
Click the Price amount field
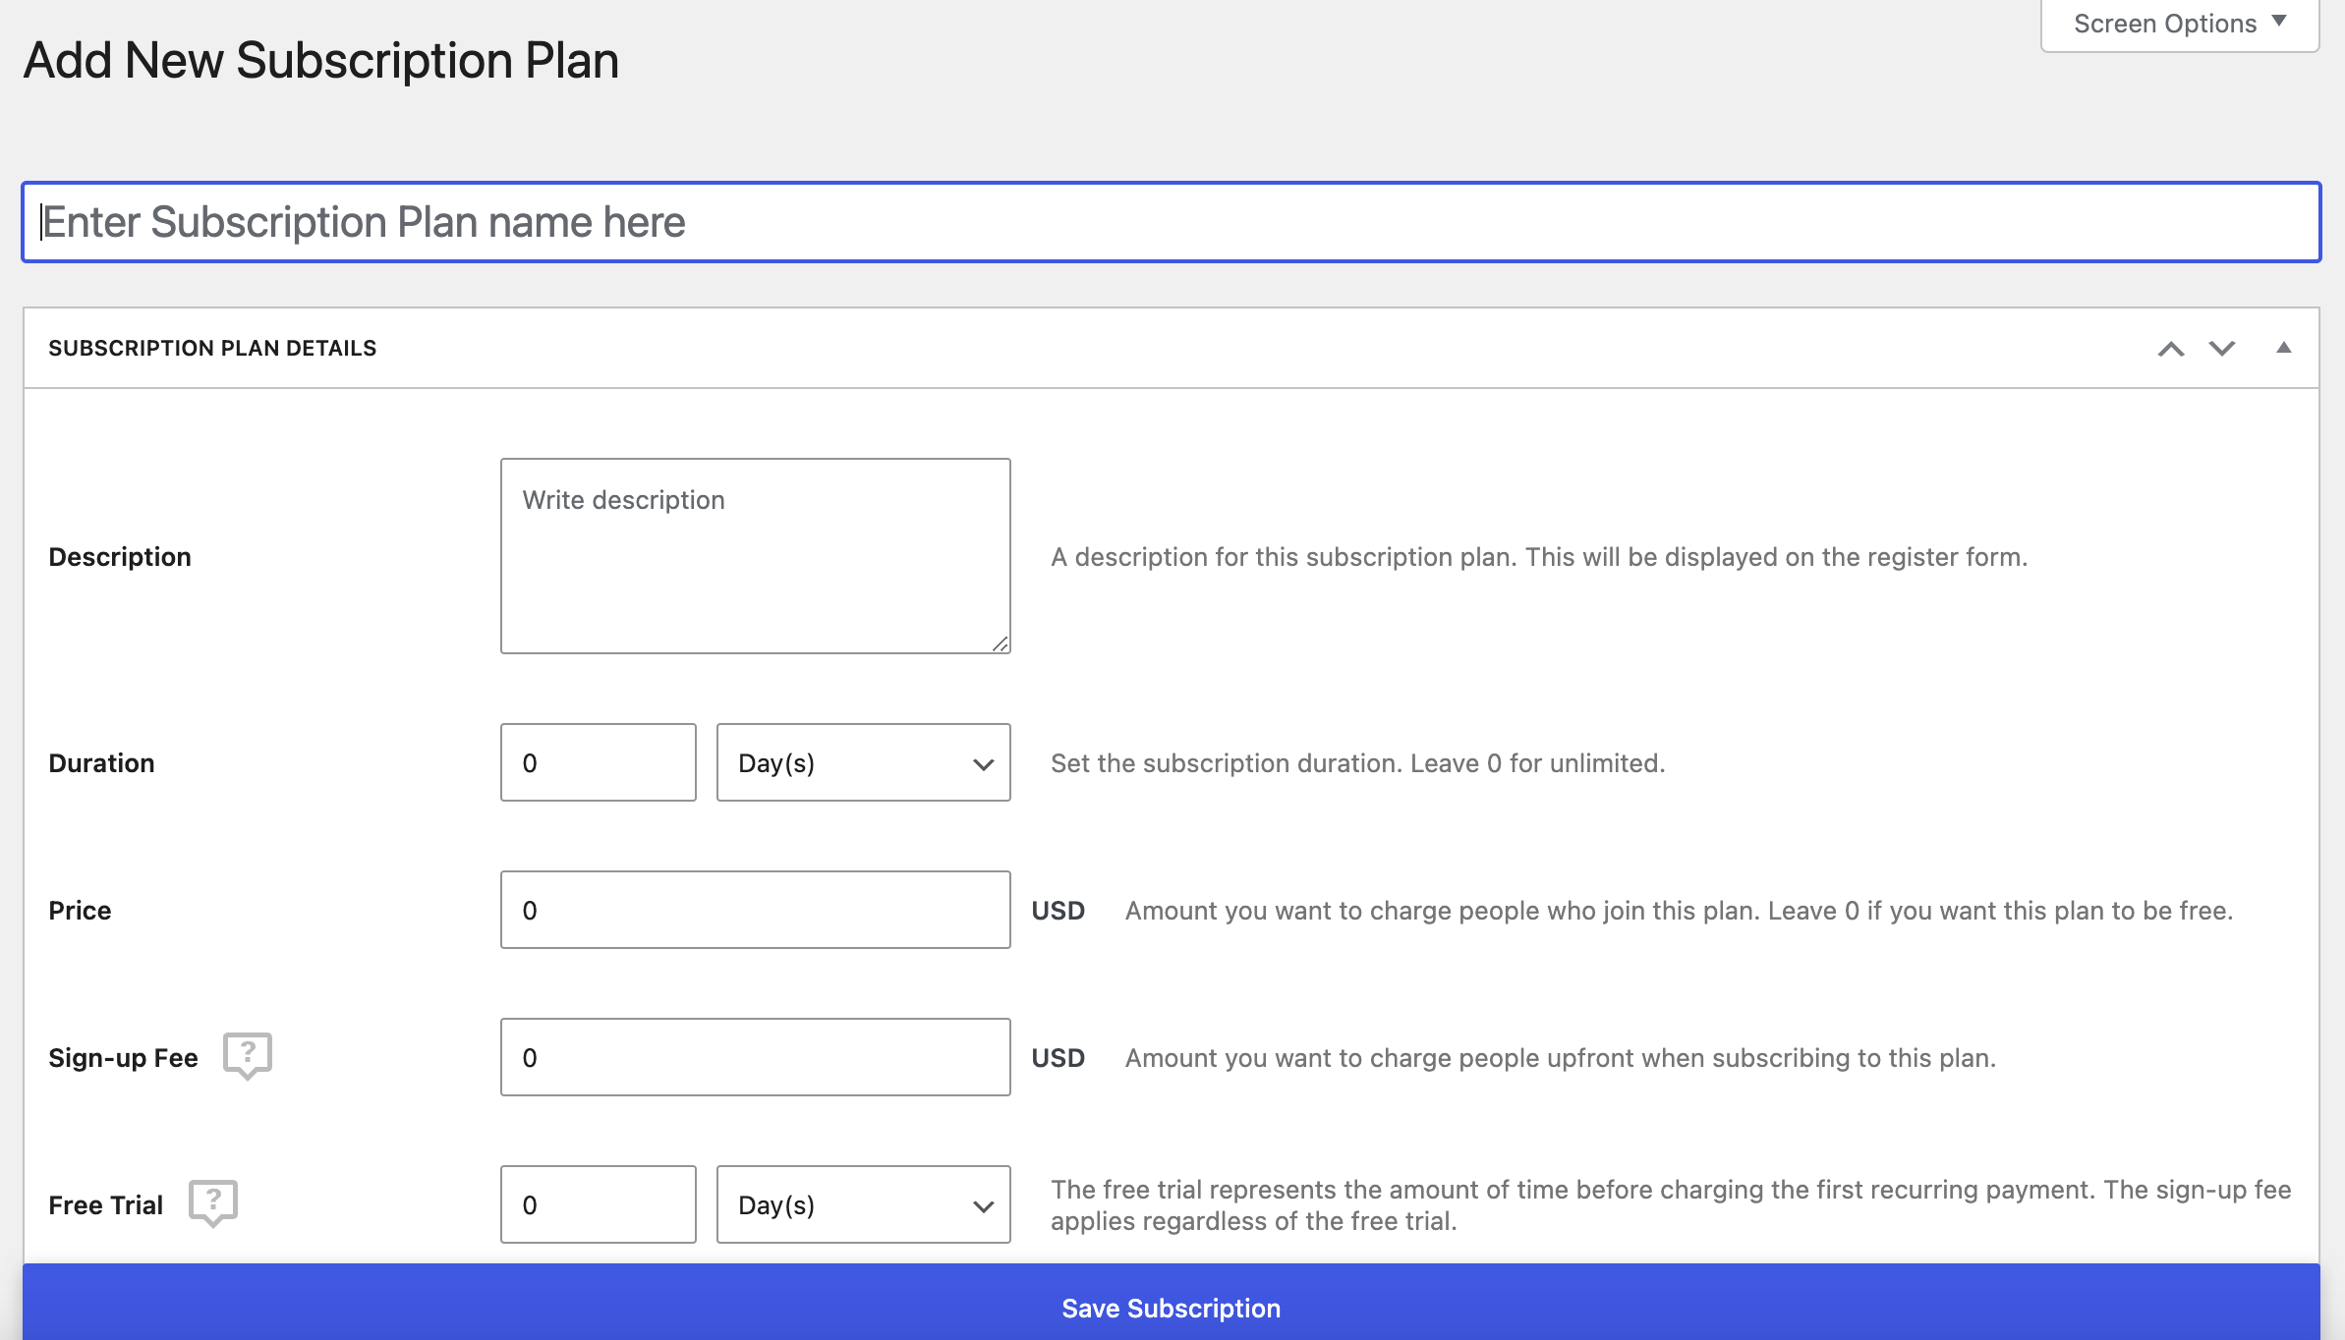coord(755,910)
